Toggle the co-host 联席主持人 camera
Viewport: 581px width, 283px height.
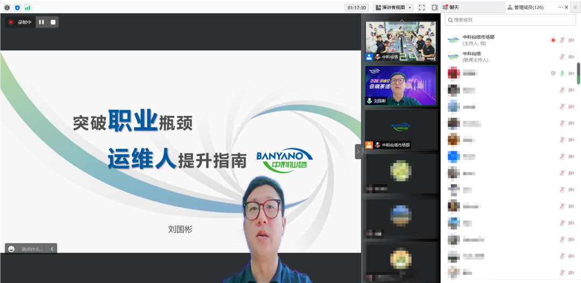click(571, 56)
